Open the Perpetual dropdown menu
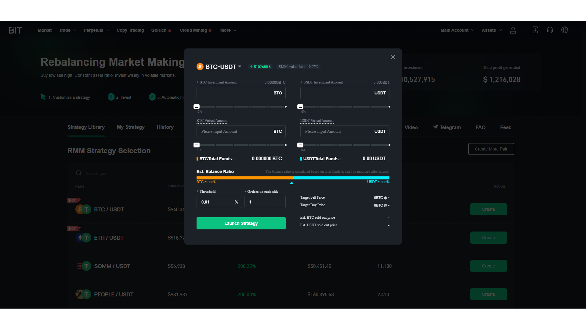Screen dimensions: 586x329 pyautogui.click(x=96, y=30)
